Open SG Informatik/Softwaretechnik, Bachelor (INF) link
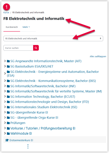Viewport: 109px width, 153px height. click(x=43, y=86)
